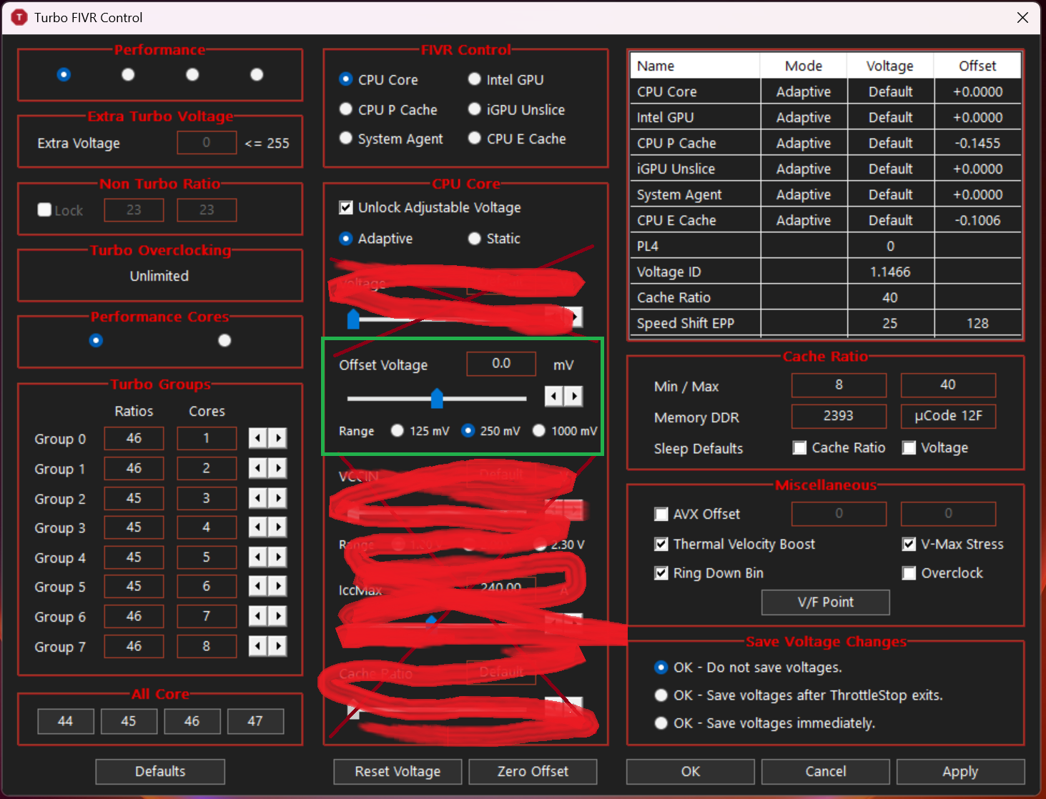Click the left arrow in the Group 4 row
This screenshot has height=799, width=1046.
(257, 557)
